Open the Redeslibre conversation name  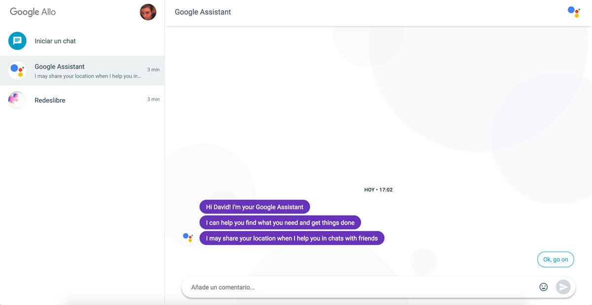point(50,100)
